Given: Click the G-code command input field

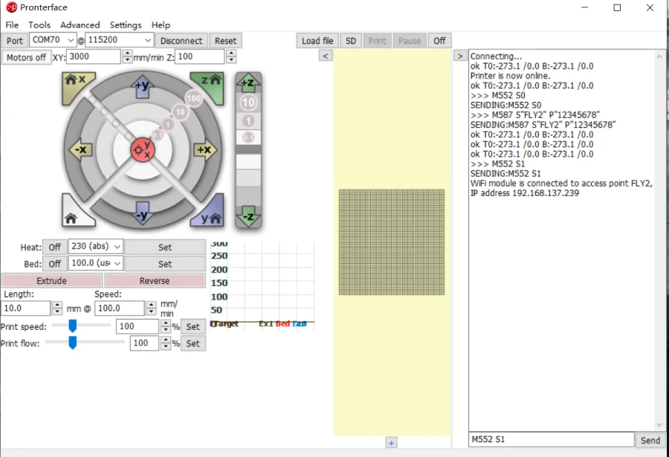Looking at the screenshot, I should (550, 440).
